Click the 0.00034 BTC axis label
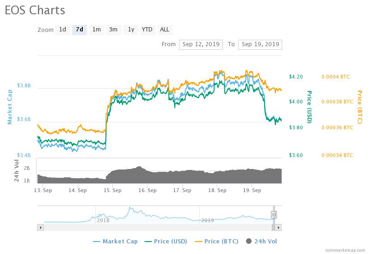Screen dimensions: 370x254 pos(338,155)
